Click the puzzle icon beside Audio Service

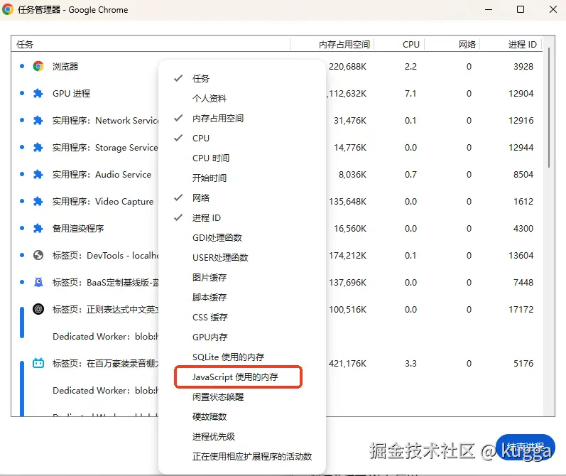(38, 175)
